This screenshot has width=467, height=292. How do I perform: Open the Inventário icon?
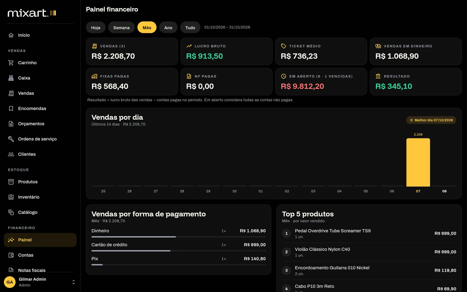(x=11, y=197)
